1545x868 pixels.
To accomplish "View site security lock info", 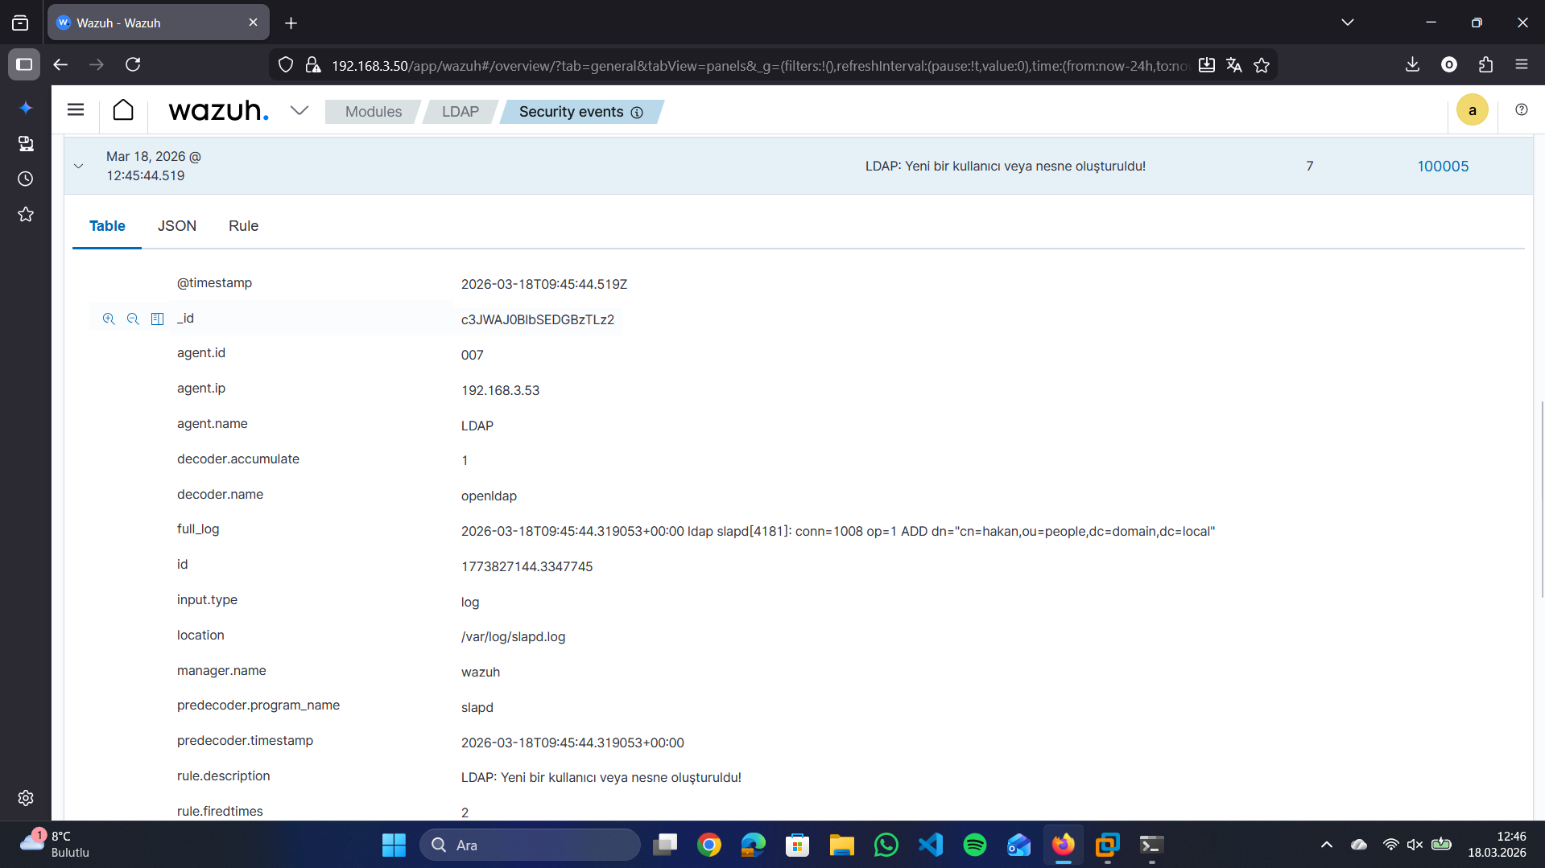I will click(x=313, y=65).
